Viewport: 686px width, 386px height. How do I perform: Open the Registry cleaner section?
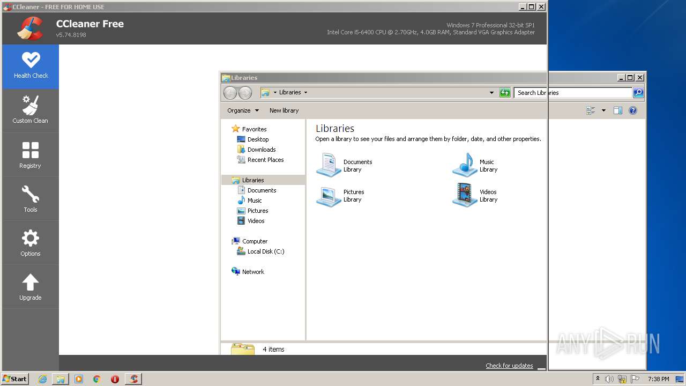point(31,155)
